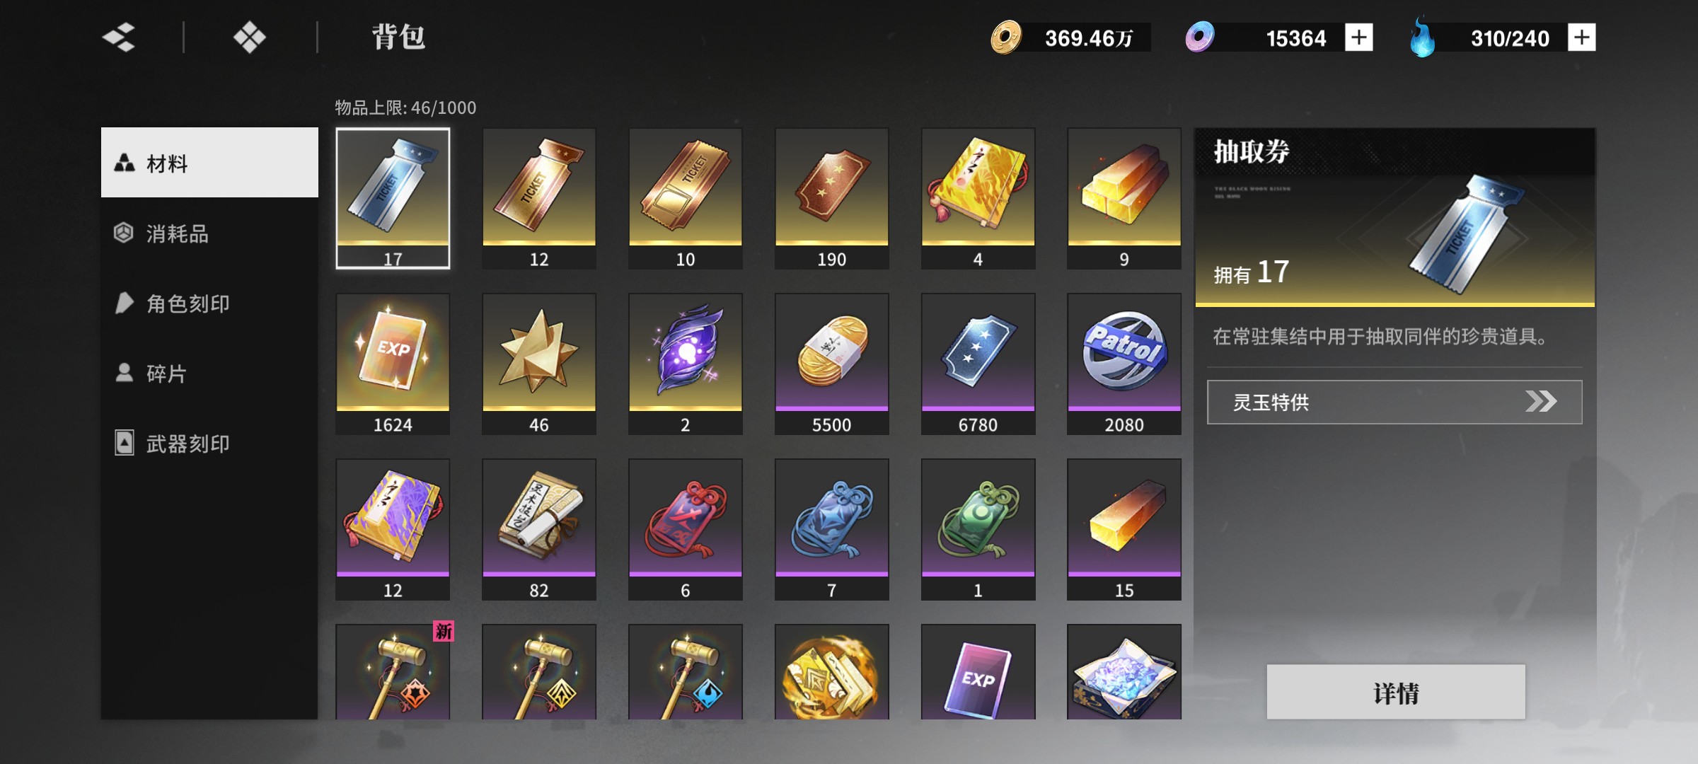Add more purple ring currency with plus
Image resolution: width=1698 pixels, height=764 pixels.
click(x=1359, y=37)
